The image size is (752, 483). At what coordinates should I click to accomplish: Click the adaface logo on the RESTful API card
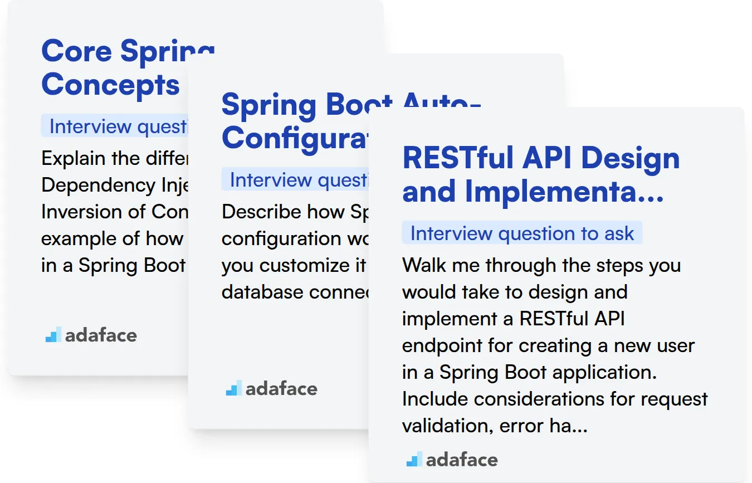[x=452, y=460]
